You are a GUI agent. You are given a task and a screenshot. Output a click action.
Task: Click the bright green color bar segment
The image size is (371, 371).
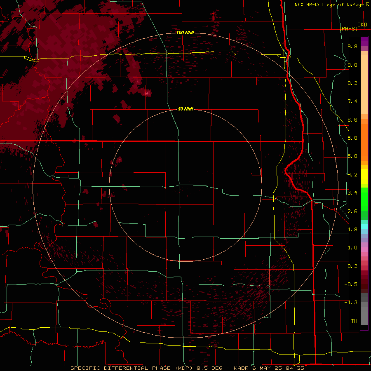coord(364,199)
